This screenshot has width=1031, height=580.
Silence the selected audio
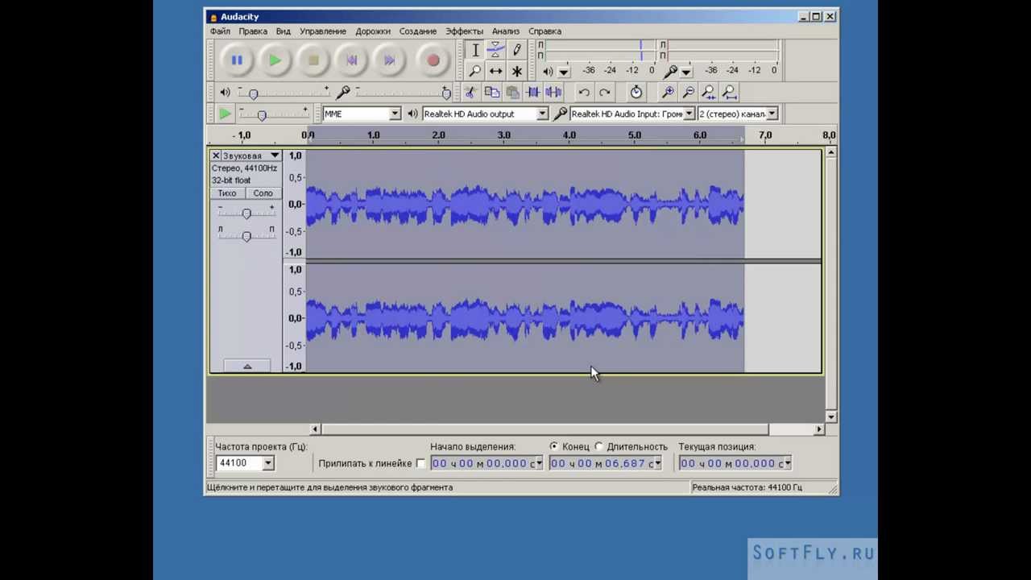[553, 93]
